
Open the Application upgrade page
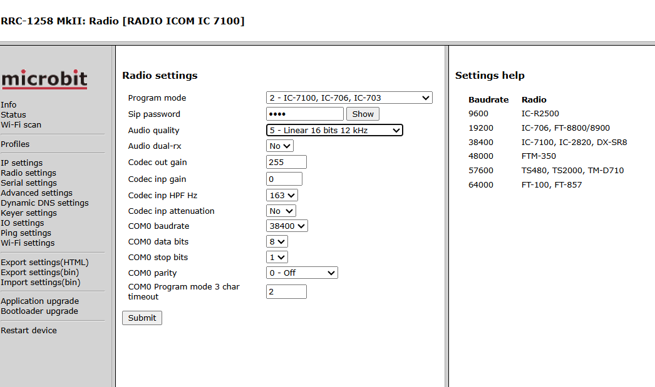(x=39, y=301)
